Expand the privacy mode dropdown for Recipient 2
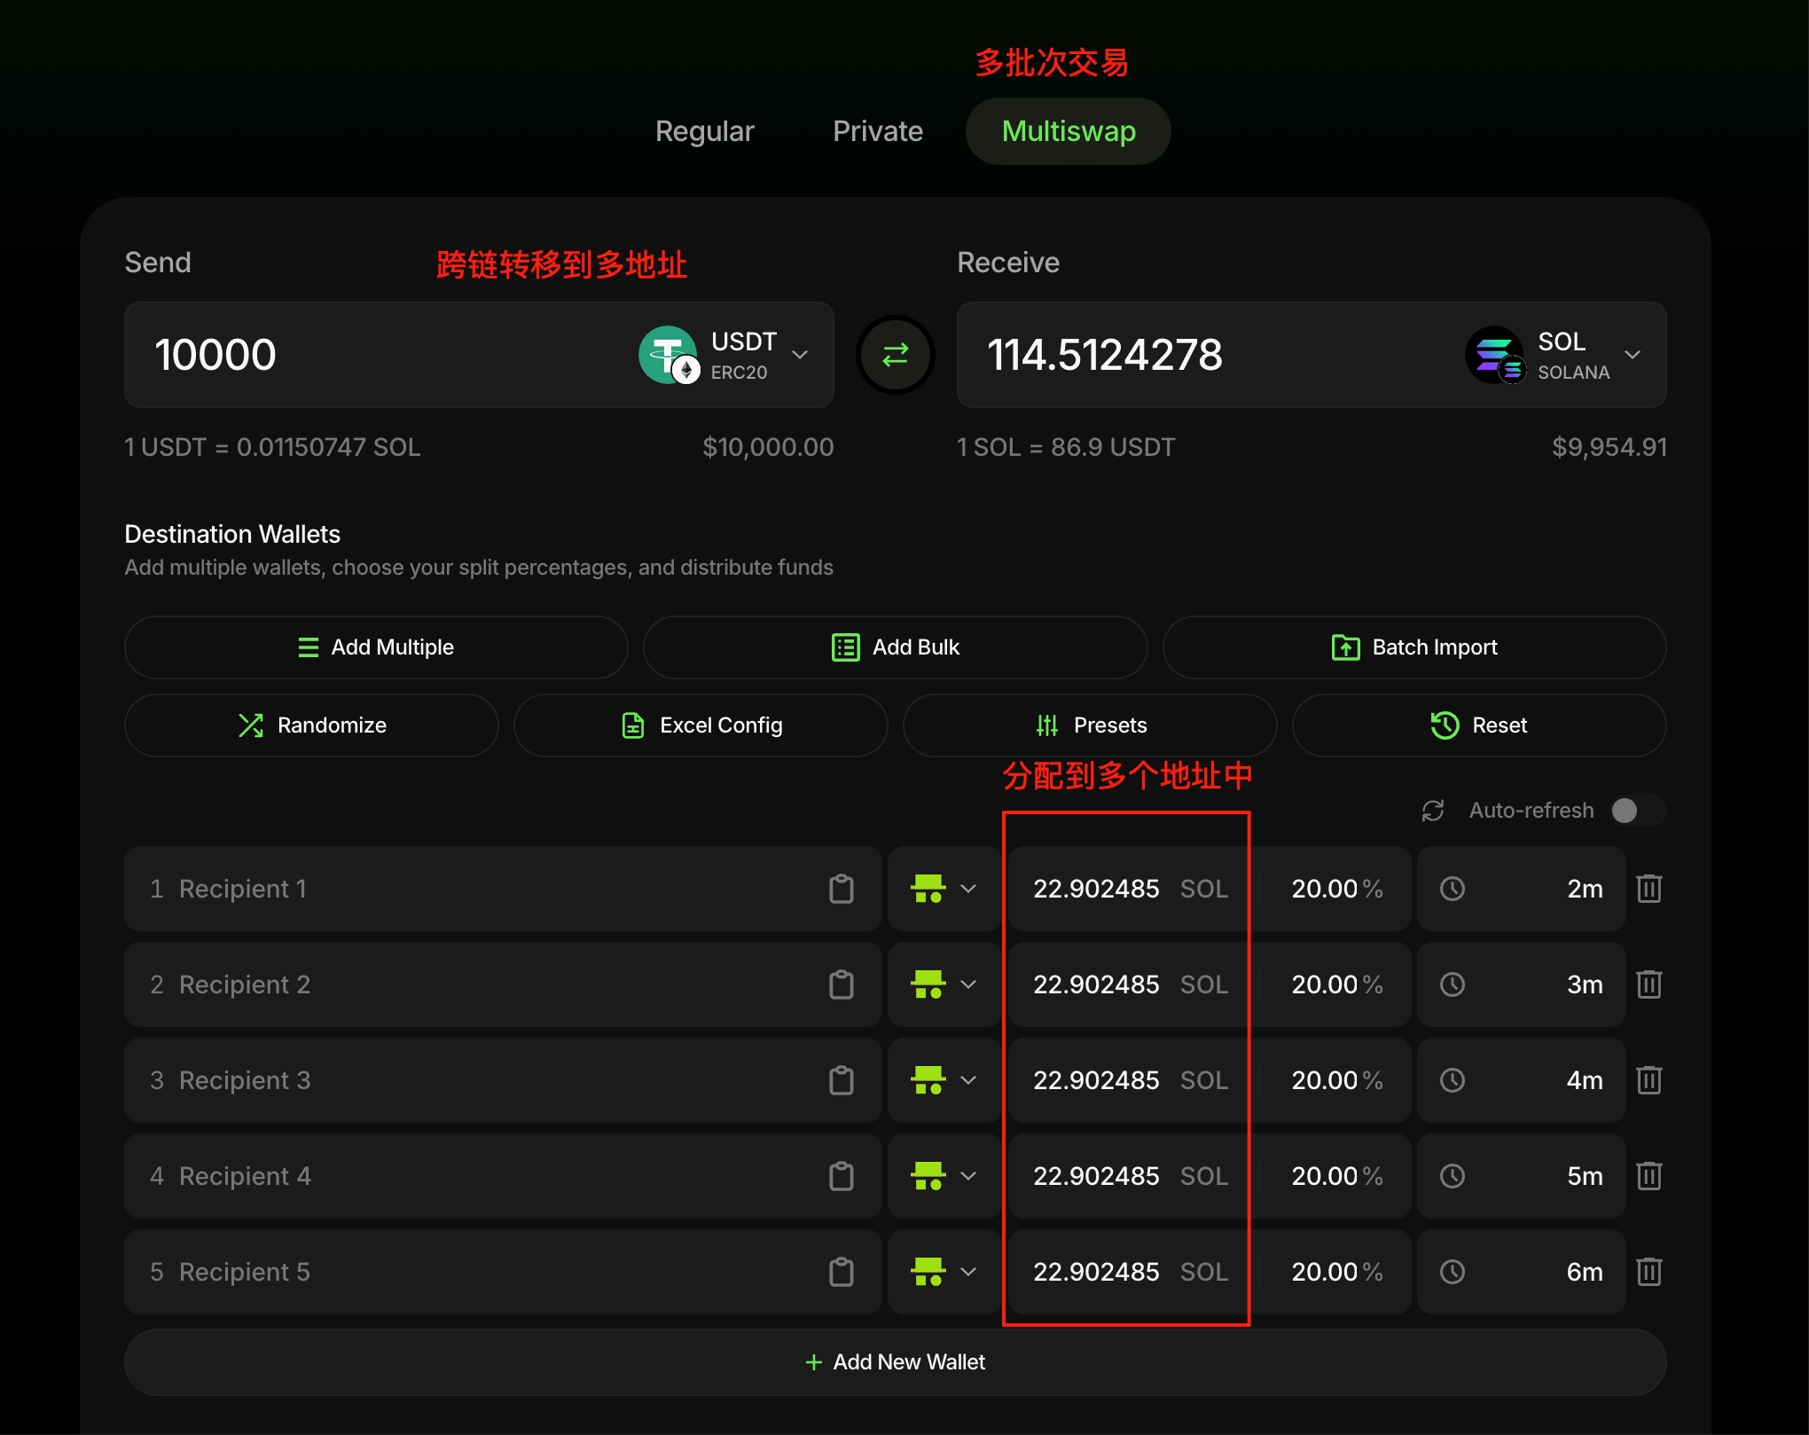Screen dimensions: 1809x1435 [944, 984]
